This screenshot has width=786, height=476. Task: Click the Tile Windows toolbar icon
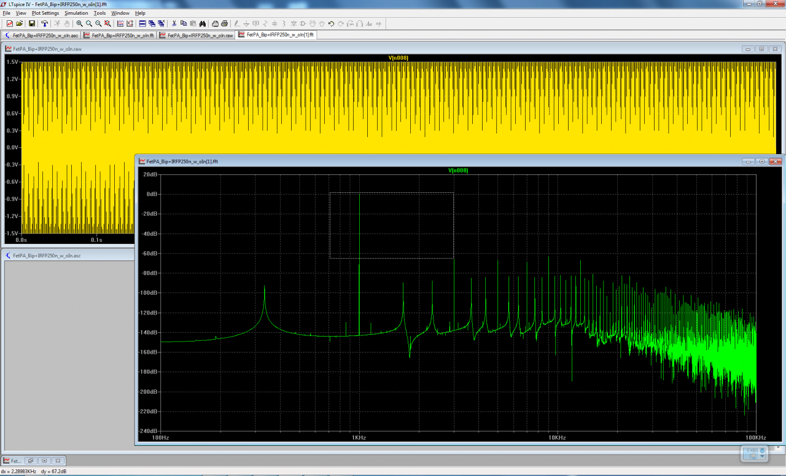click(x=142, y=23)
